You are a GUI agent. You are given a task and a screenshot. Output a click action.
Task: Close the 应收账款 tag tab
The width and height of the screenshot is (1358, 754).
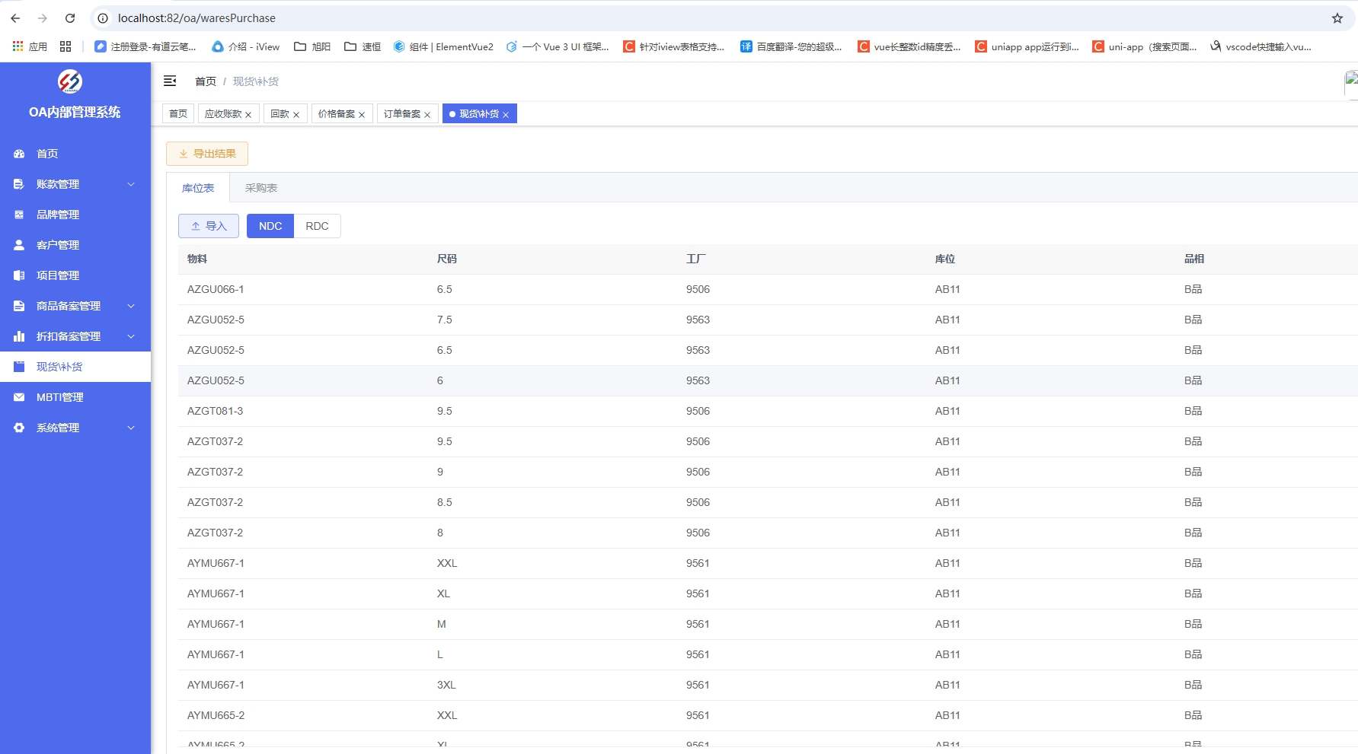pos(248,115)
